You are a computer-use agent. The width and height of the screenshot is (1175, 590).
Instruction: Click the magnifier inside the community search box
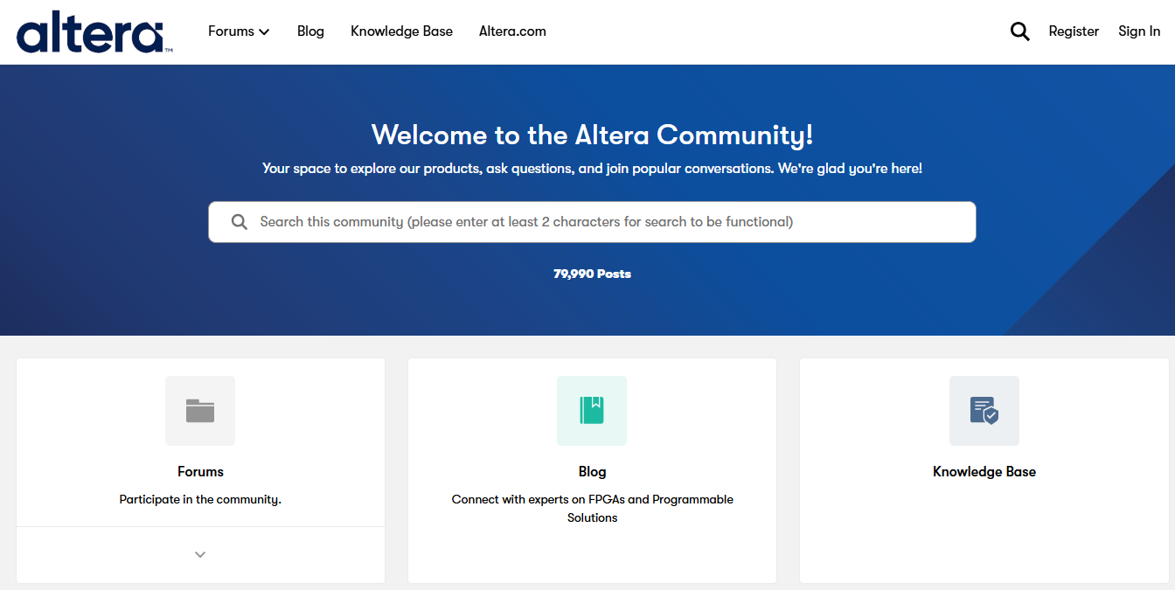[x=239, y=222]
